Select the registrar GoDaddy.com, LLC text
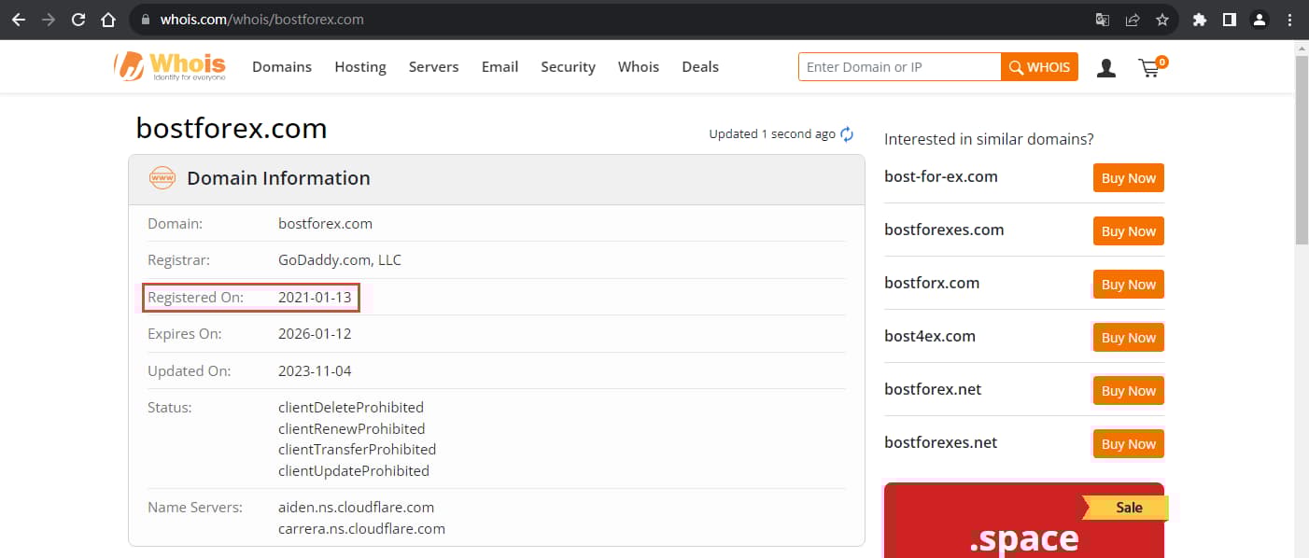The height and width of the screenshot is (558, 1309). pyautogui.click(x=340, y=260)
